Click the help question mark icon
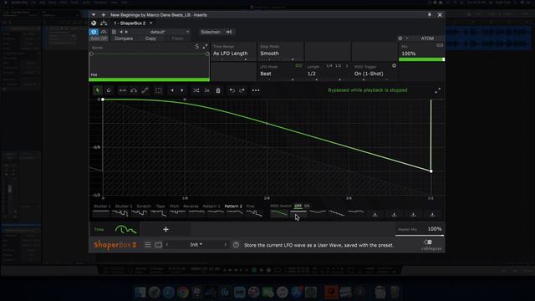535x301 pixels. click(236, 245)
